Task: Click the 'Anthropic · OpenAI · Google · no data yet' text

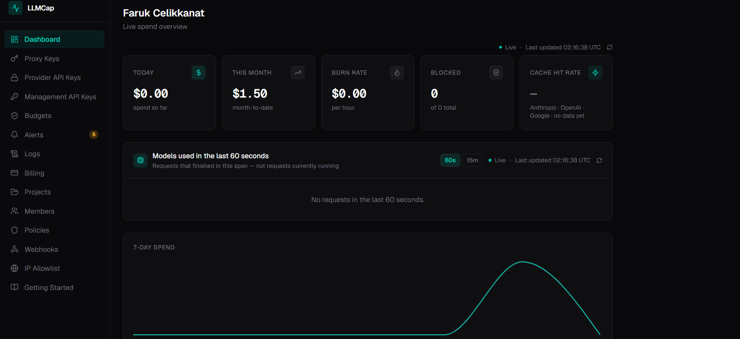Action: click(x=557, y=112)
